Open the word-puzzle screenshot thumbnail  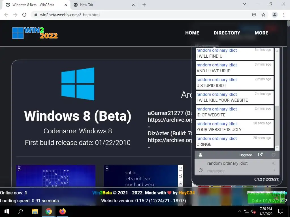(56, 176)
